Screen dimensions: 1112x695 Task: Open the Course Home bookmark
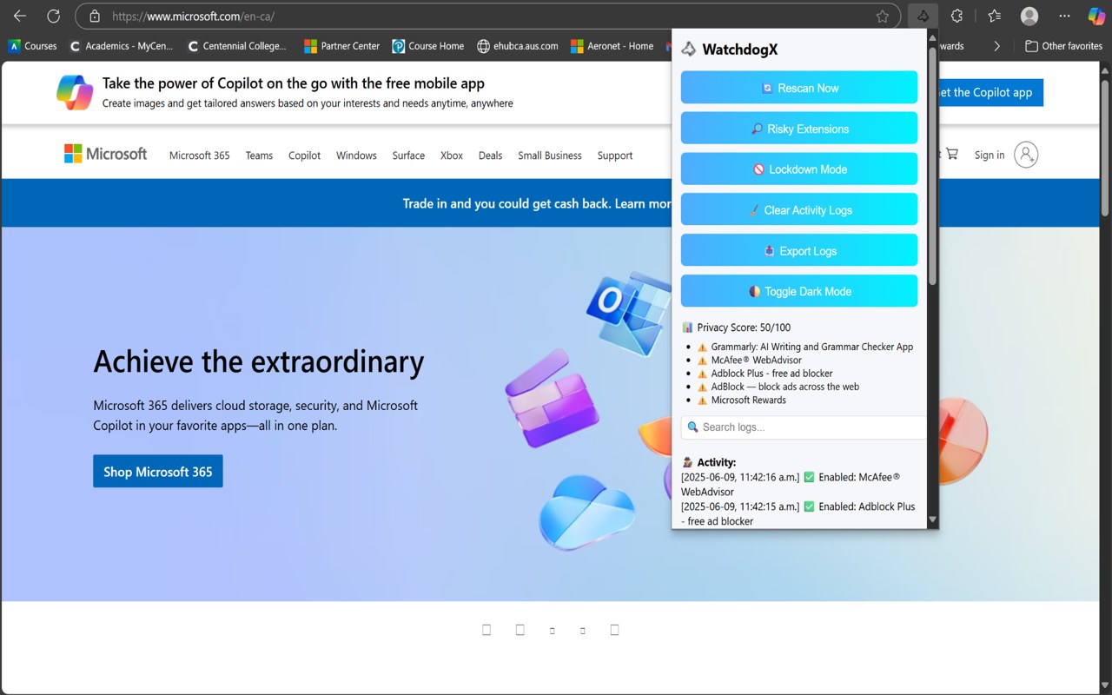coord(427,46)
